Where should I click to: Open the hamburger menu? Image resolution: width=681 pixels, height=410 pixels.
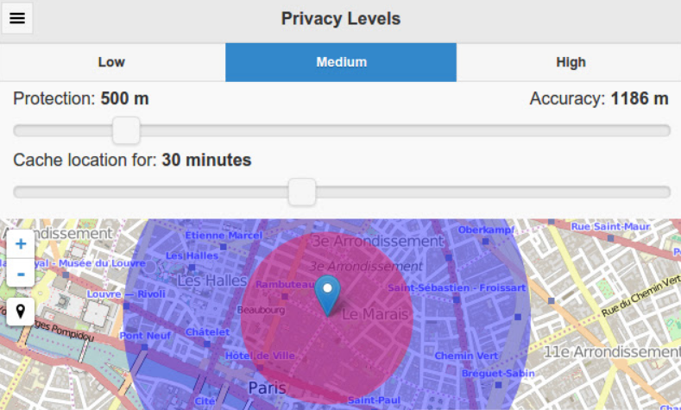coord(17,18)
